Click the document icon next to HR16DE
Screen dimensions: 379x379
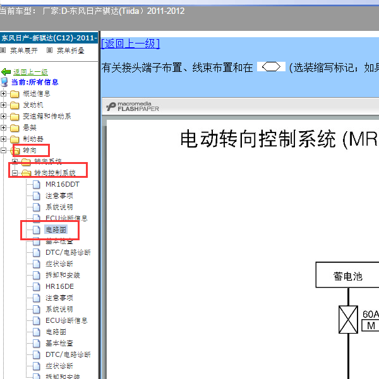[x=37, y=287]
